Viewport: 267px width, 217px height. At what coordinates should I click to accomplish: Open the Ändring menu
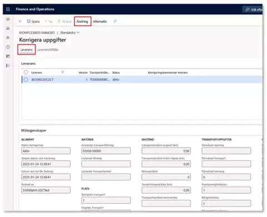[82, 22]
